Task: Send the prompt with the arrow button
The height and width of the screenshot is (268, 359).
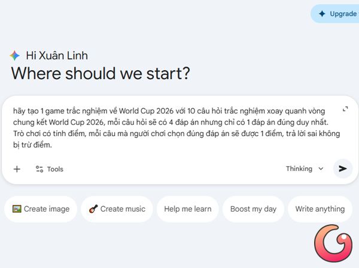Action: 342,168
